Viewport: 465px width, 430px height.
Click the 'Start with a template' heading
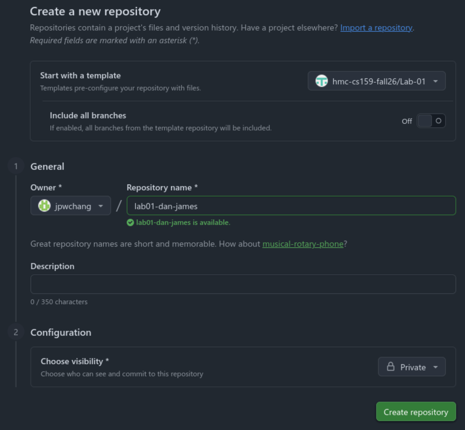tap(80, 76)
